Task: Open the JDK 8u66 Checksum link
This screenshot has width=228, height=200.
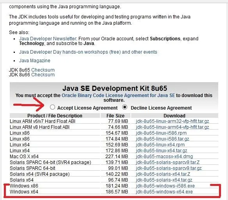Action: point(43,75)
